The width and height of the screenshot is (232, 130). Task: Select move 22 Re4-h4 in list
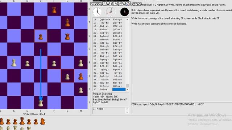(x=104, y=39)
